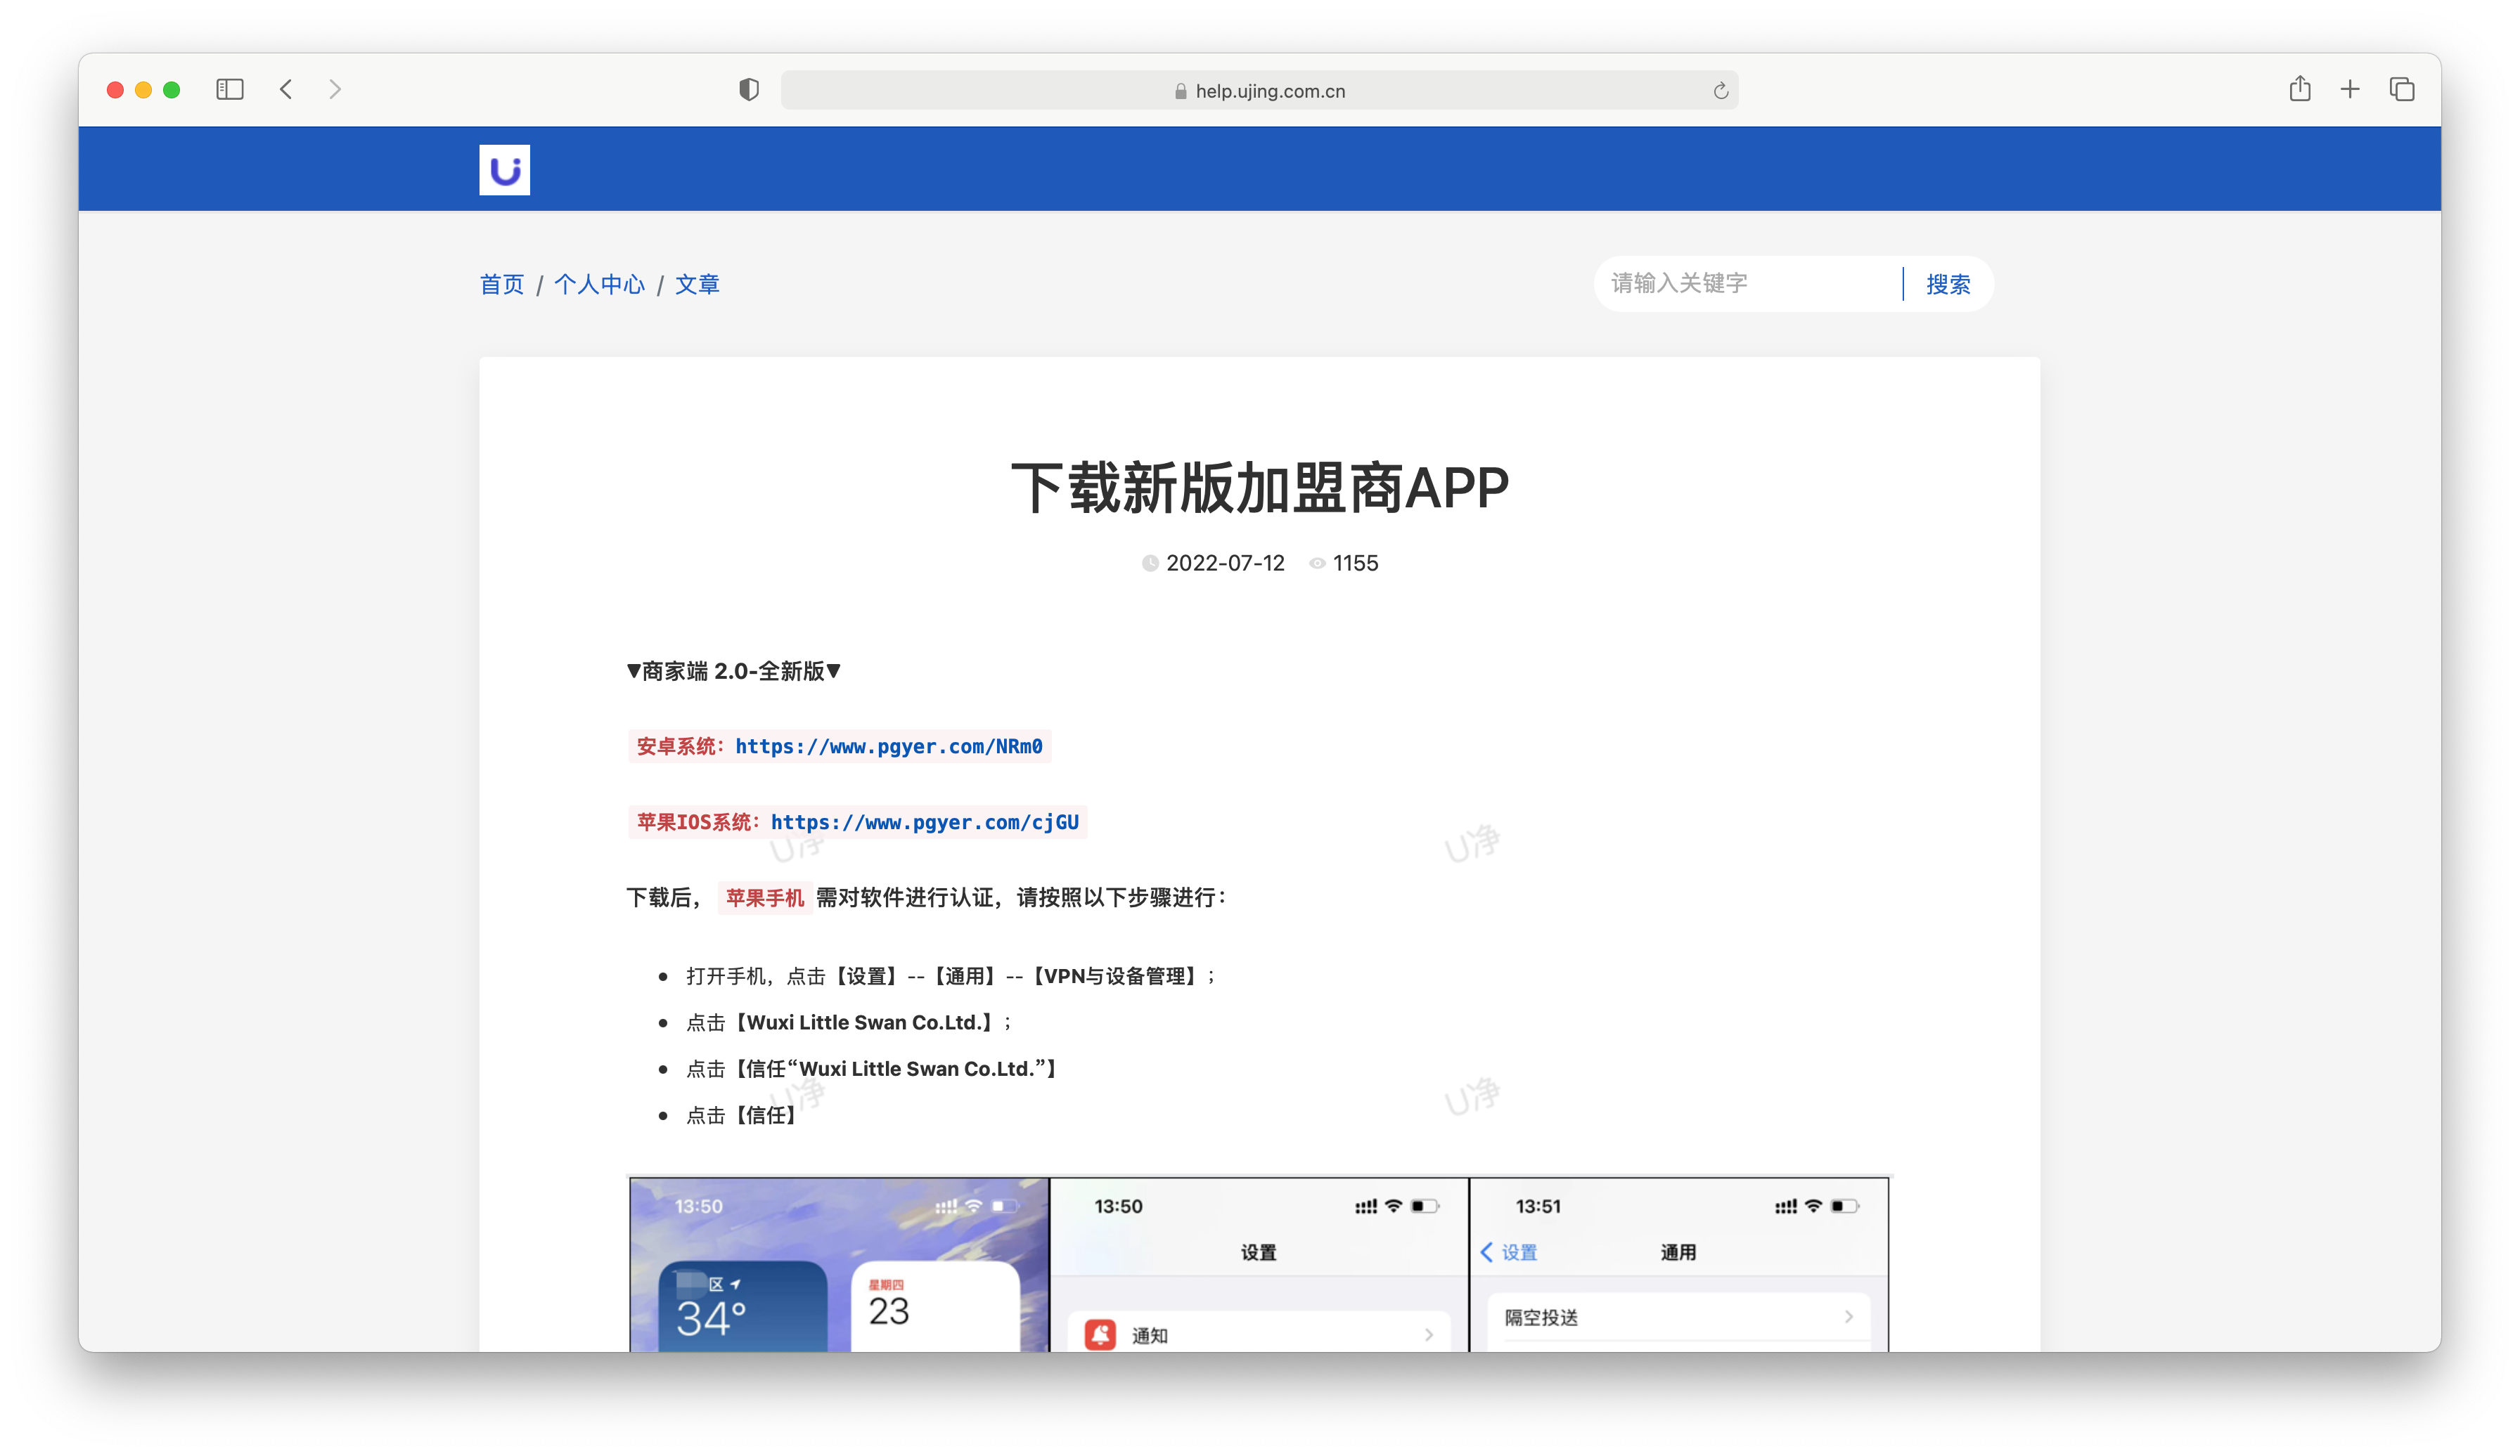Image resolution: width=2520 pixels, height=1456 pixels.
Task: Click the lock icon in the address bar
Action: pyautogui.click(x=1180, y=91)
